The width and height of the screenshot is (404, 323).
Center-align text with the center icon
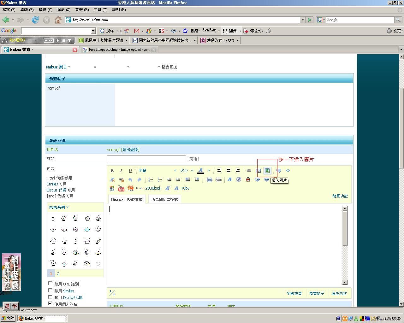pyautogui.click(x=228, y=171)
